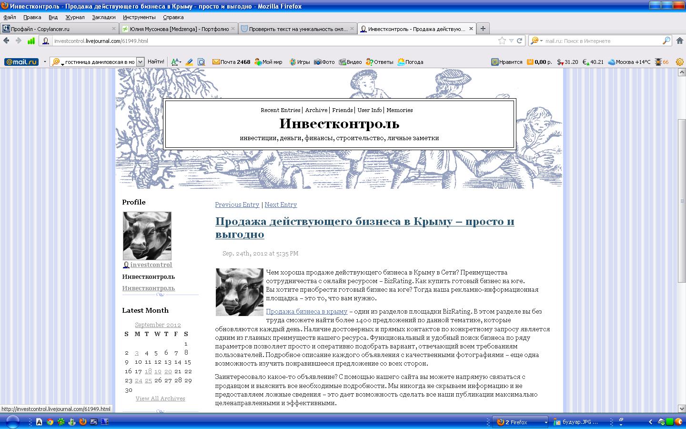This screenshot has height=429, width=686.
Task: Open the Файл menu
Action: pyautogui.click(x=10, y=17)
